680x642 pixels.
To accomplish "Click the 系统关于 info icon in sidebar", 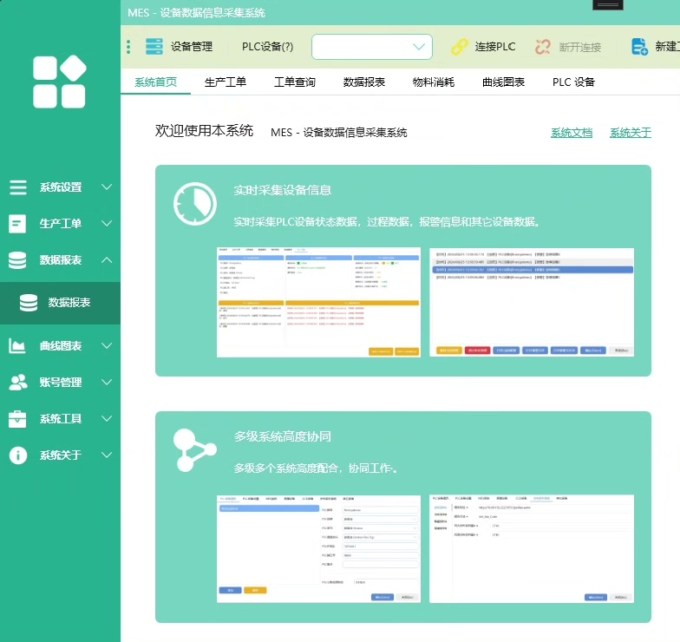I will pyautogui.click(x=17, y=455).
